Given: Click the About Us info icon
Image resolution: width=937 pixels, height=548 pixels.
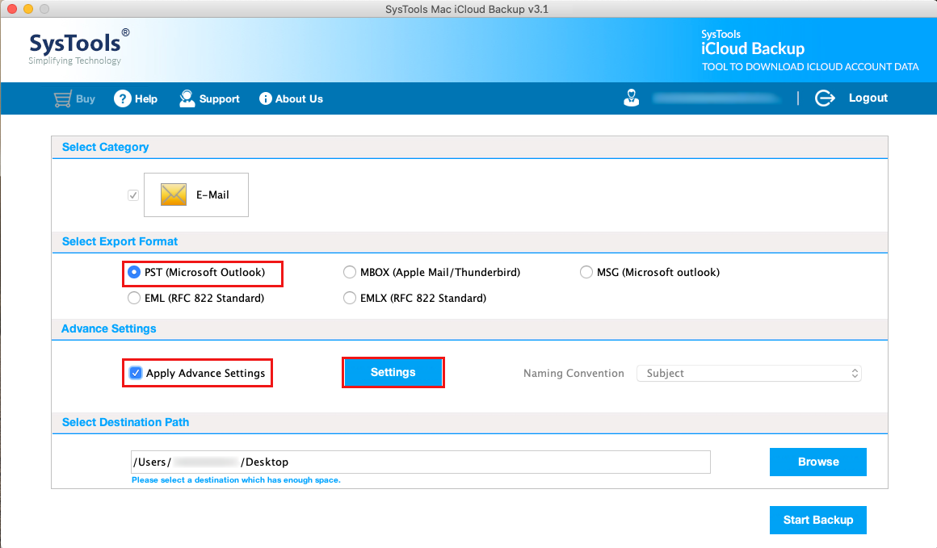Looking at the screenshot, I should point(265,99).
